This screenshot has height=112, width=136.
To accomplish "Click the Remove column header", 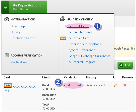I will pyautogui.click(x=128, y=77).
